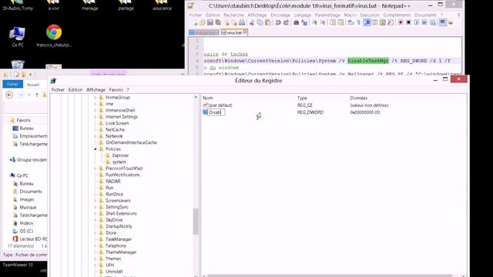
Task: Expand the SkyDrive registry key
Action: pyautogui.click(x=96, y=220)
